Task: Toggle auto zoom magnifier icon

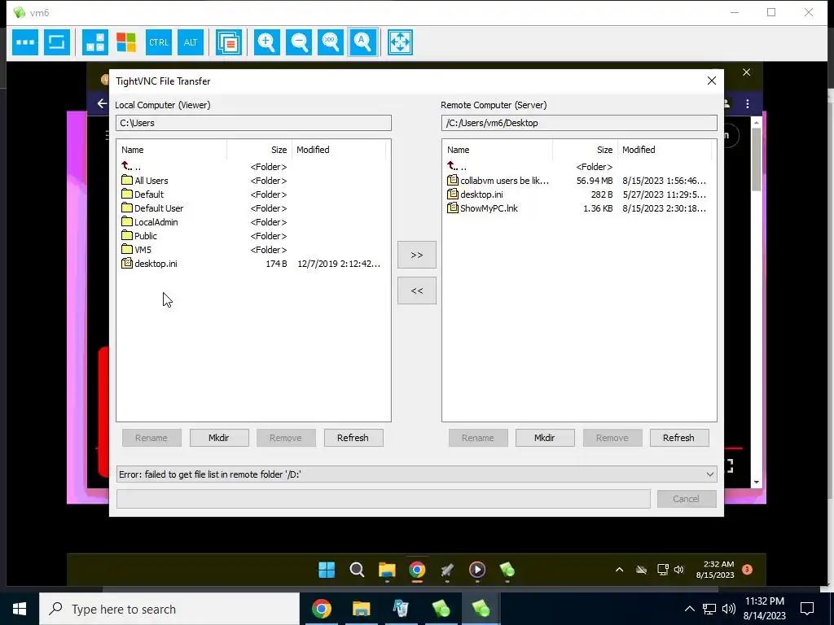Action: (362, 42)
